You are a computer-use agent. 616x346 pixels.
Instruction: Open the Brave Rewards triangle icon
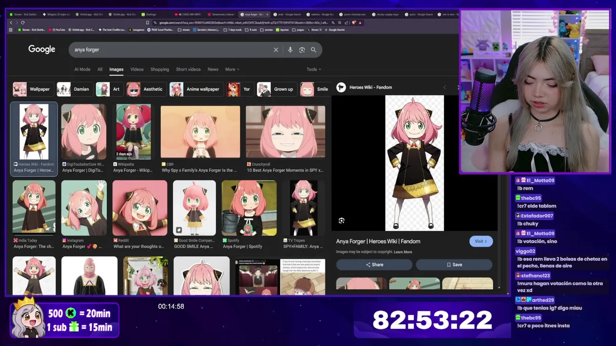[360, 23]
